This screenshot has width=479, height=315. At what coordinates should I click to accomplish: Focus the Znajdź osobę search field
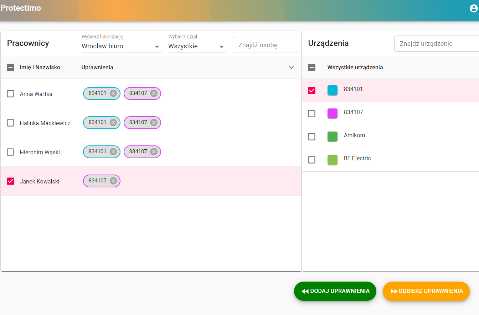click(x=266, y=45)
